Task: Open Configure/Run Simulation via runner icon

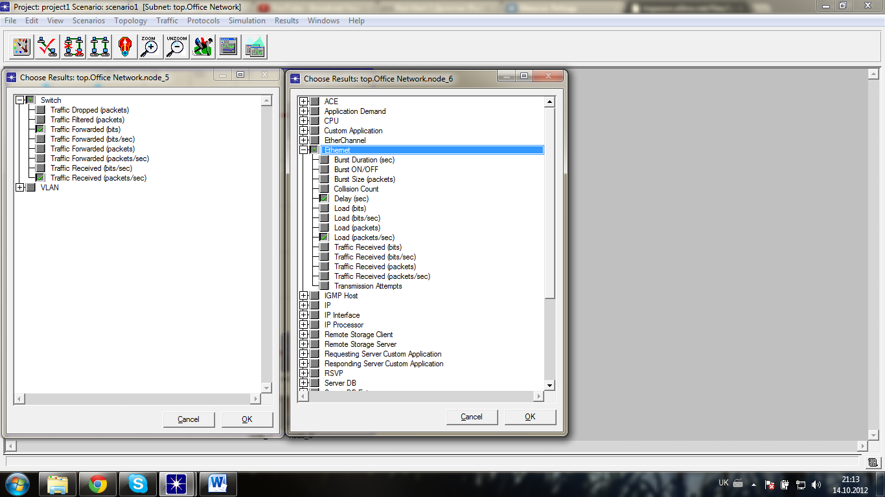Action: click(x=203, y=47)
